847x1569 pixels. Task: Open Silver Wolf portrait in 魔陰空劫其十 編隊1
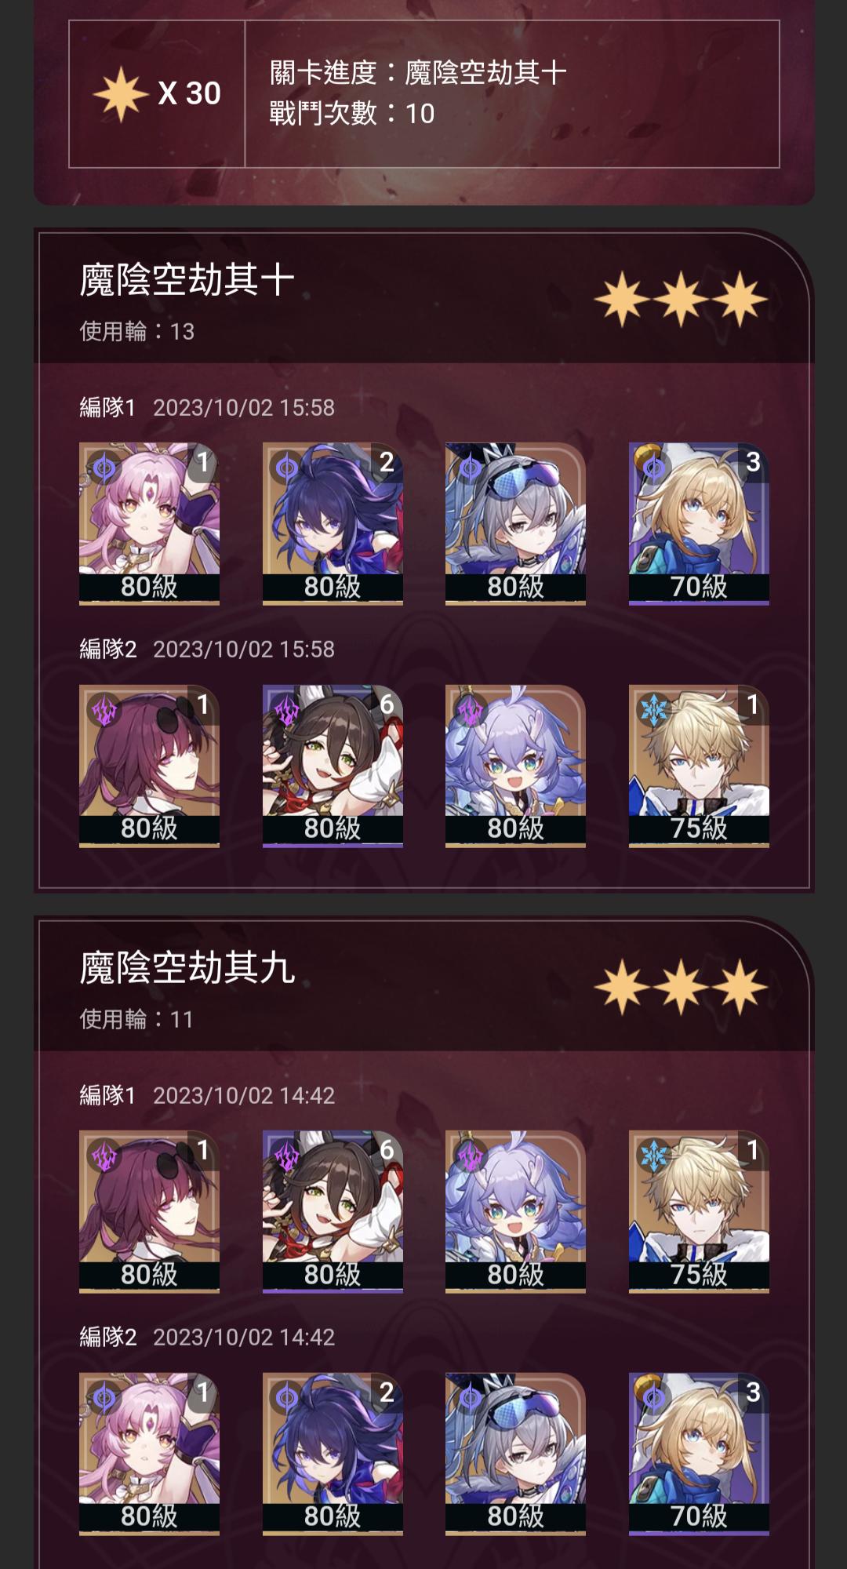click(515, 523)
